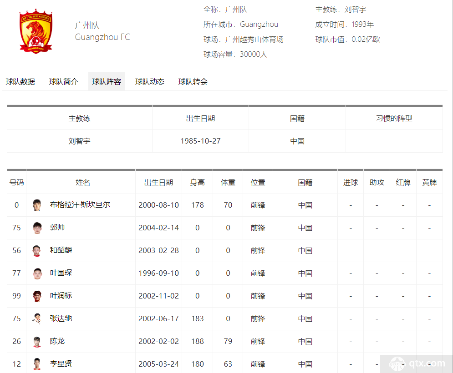Click player photo of 郭帅

[37, 228]
